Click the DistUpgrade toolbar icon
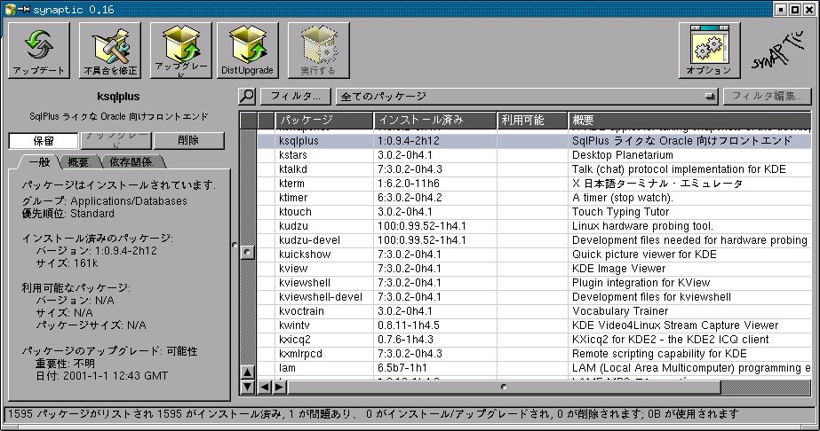Screen dimensions: 820x431 (x=247, y=50)
